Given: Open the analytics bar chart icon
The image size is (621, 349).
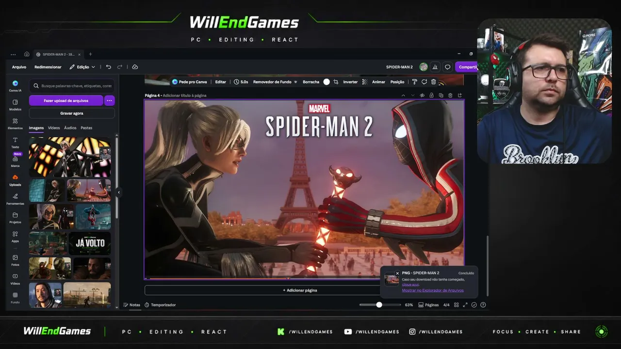Looking at the screenshot, I should [x=435, y=67].
